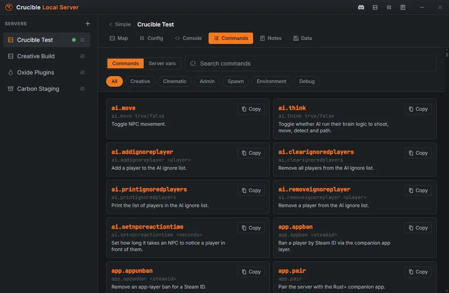Open the notes document icon in title bar
The height and width of the screenshot is (293, 449).
[x=403, y=7]
